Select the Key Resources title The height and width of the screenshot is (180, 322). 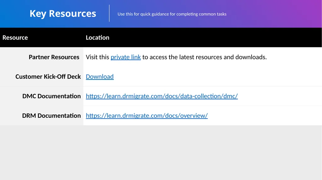(x=63, y=14)
